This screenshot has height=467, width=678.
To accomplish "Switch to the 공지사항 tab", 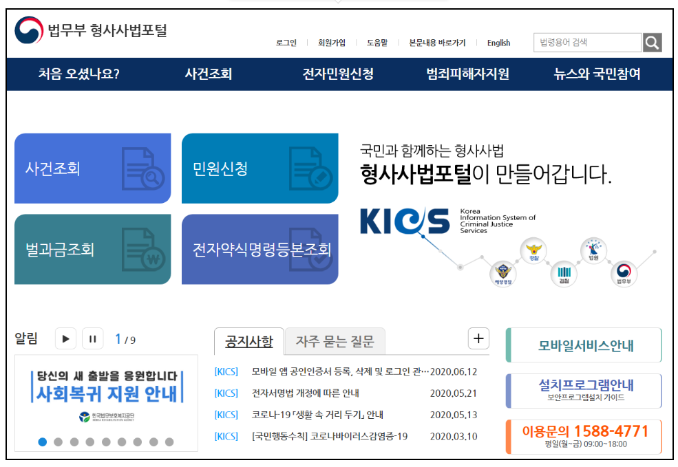I will [x=249, y=342].
